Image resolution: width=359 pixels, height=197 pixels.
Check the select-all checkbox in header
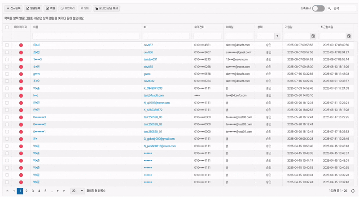tap(7, 27)
